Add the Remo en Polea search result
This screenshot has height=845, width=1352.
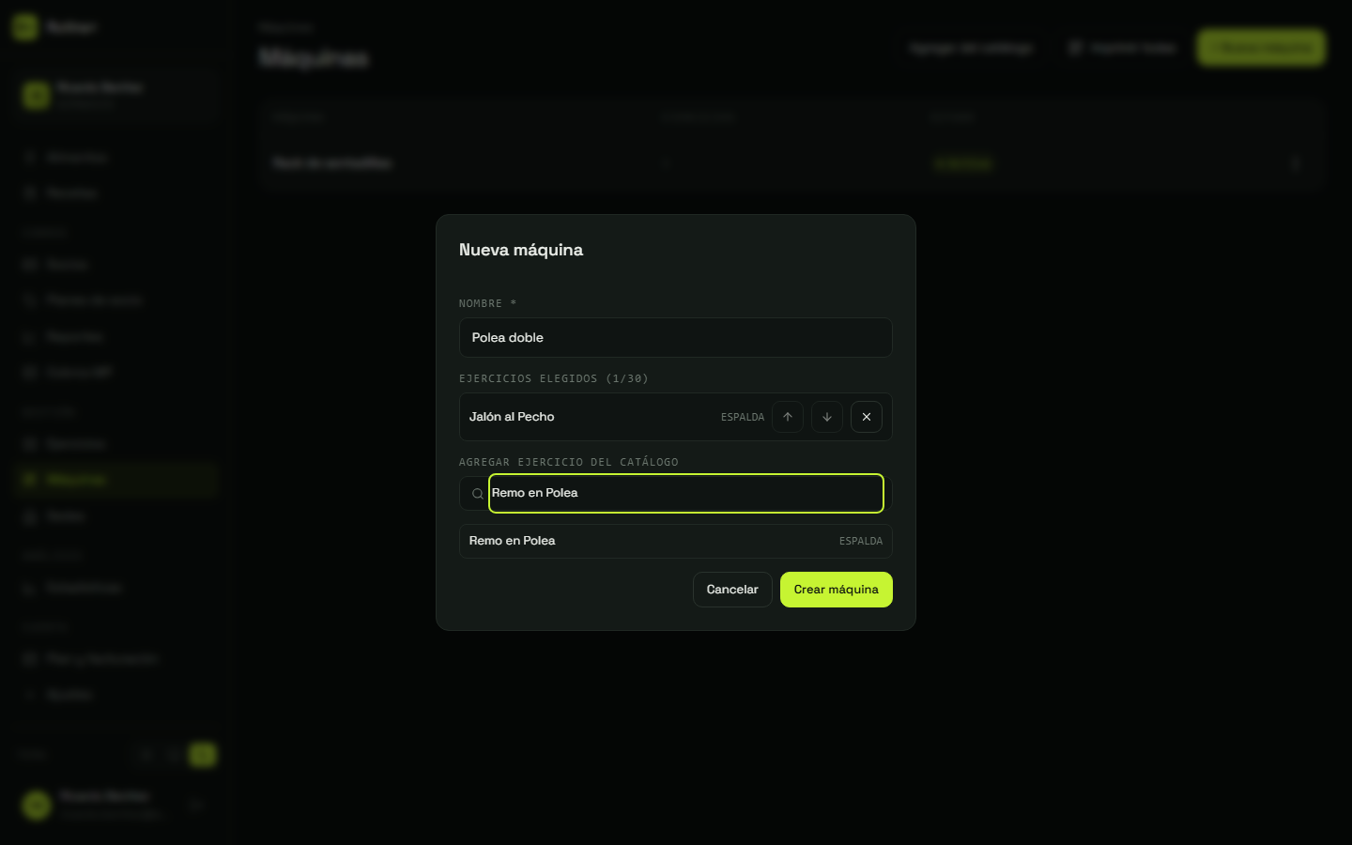click(675, 541)
